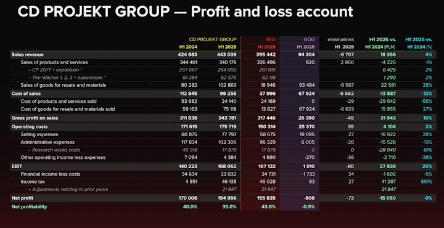Click the 'CD PROJEKT GROUP' column group header
The width and height of the screenshot is (444, 228).
213,39
